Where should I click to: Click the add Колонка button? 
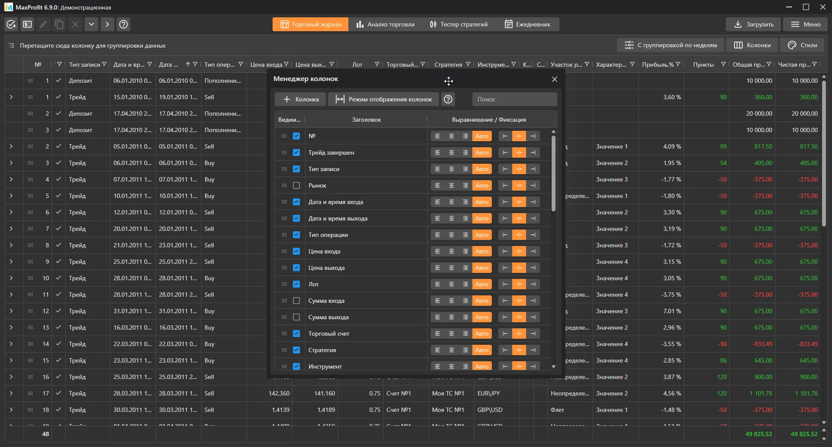(x=300, y=99)
